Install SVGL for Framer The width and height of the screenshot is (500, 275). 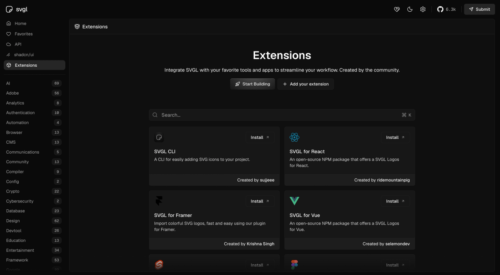coord(260,201)
